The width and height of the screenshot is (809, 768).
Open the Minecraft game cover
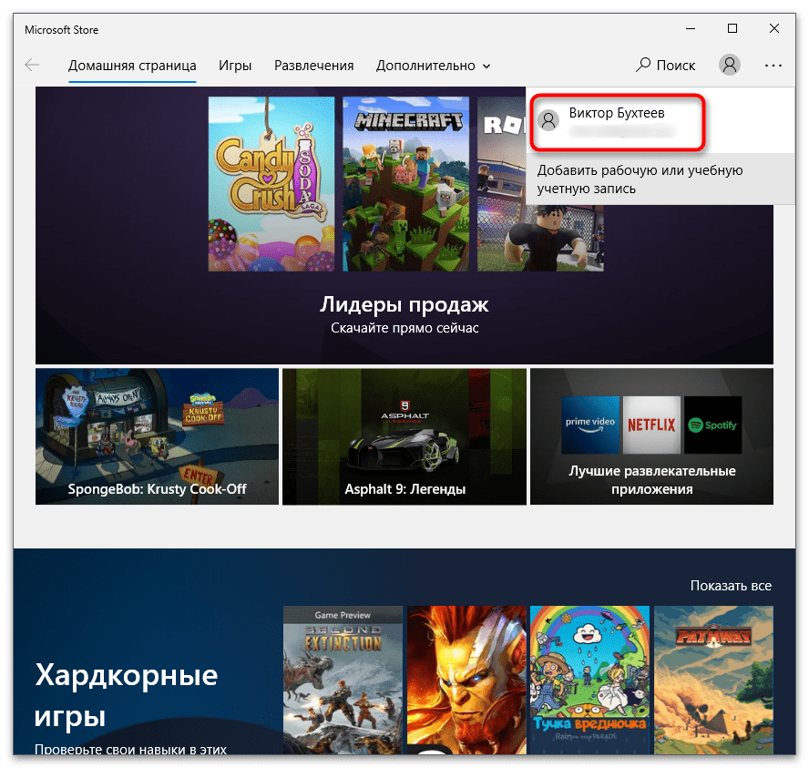click(x=406, y=184)
